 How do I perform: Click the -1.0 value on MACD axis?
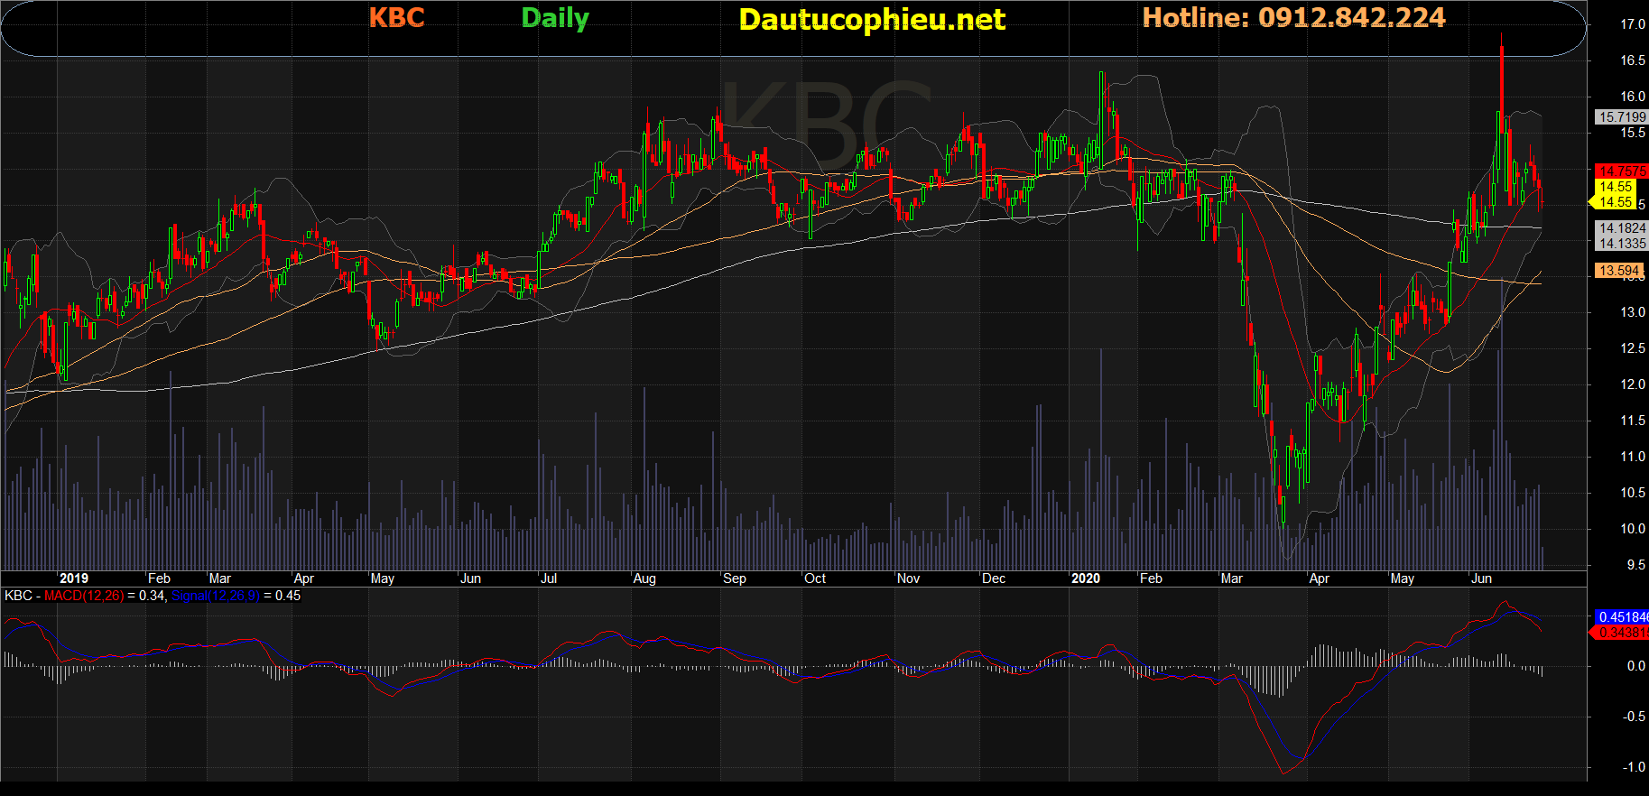pyautogui.click(x=1633, y=767)
